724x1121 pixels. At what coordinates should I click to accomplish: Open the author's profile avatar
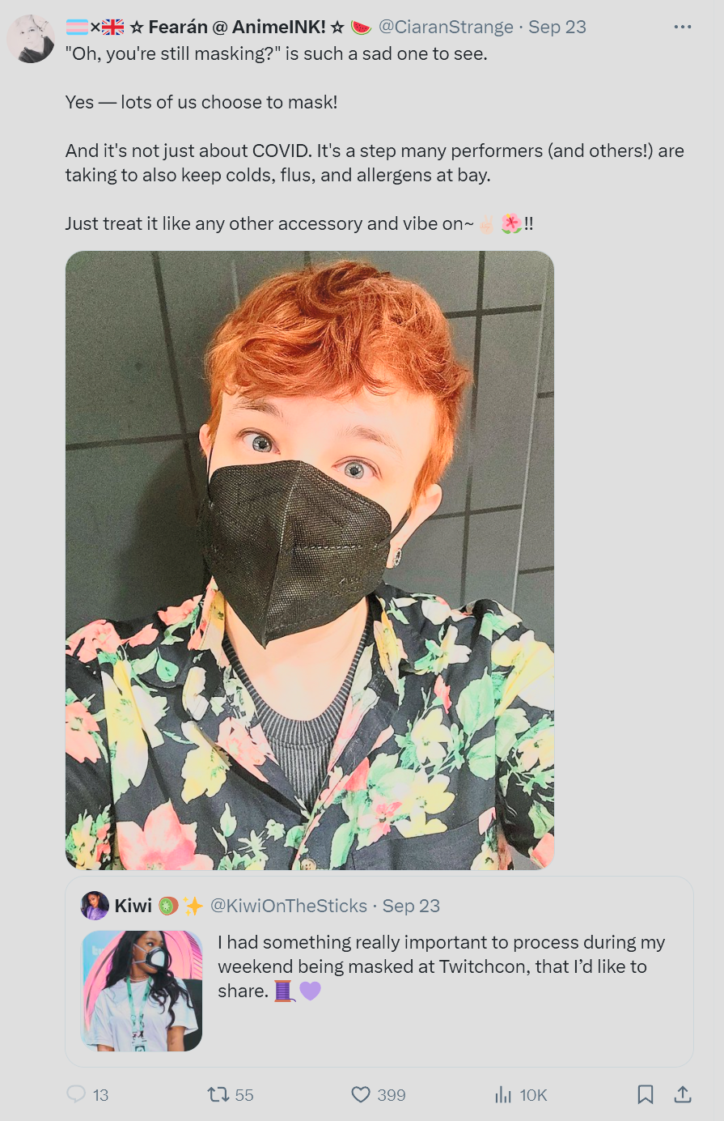point(31,39)
